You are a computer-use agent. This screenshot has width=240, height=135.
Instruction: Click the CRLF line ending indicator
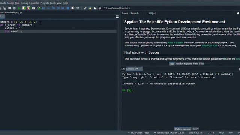(221, 133)
